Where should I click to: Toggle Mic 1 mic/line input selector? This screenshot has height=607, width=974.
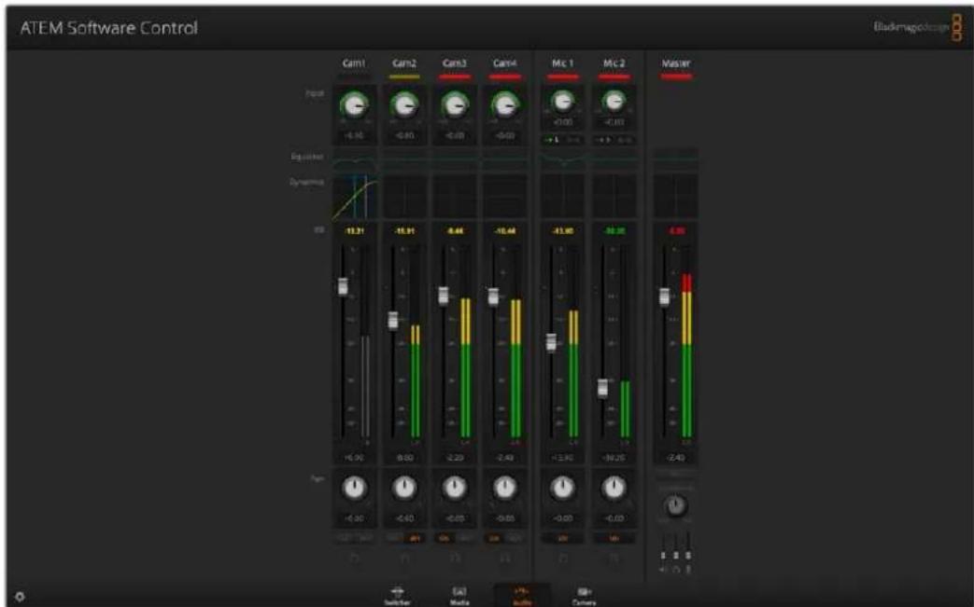(x=563, y=140)
